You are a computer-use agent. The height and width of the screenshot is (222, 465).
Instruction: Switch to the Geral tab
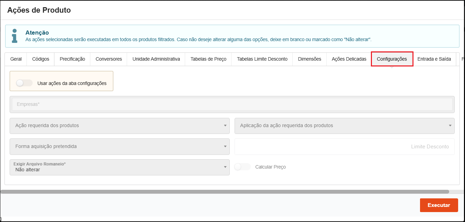coord(16,59)
